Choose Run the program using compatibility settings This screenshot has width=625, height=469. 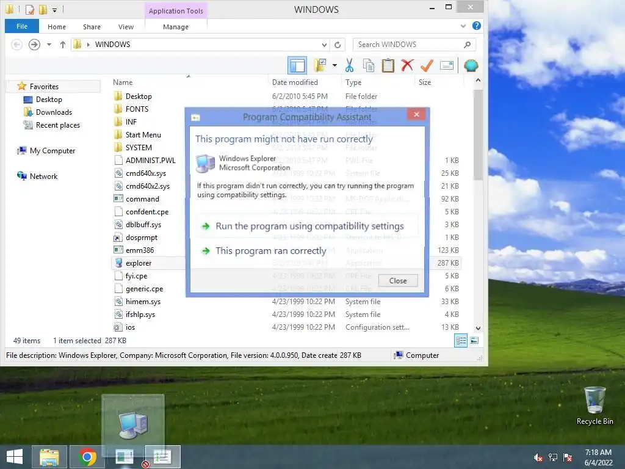coord(307,226)
